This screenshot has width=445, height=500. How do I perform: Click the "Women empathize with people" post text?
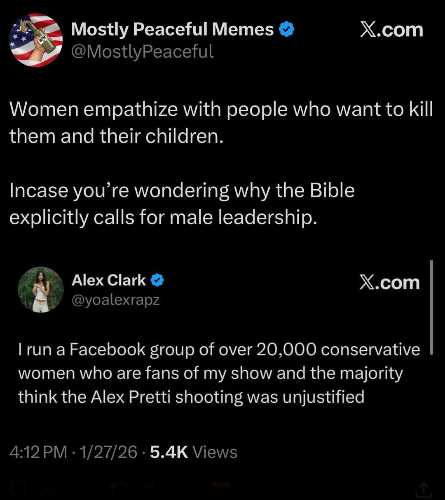[221, 122]
